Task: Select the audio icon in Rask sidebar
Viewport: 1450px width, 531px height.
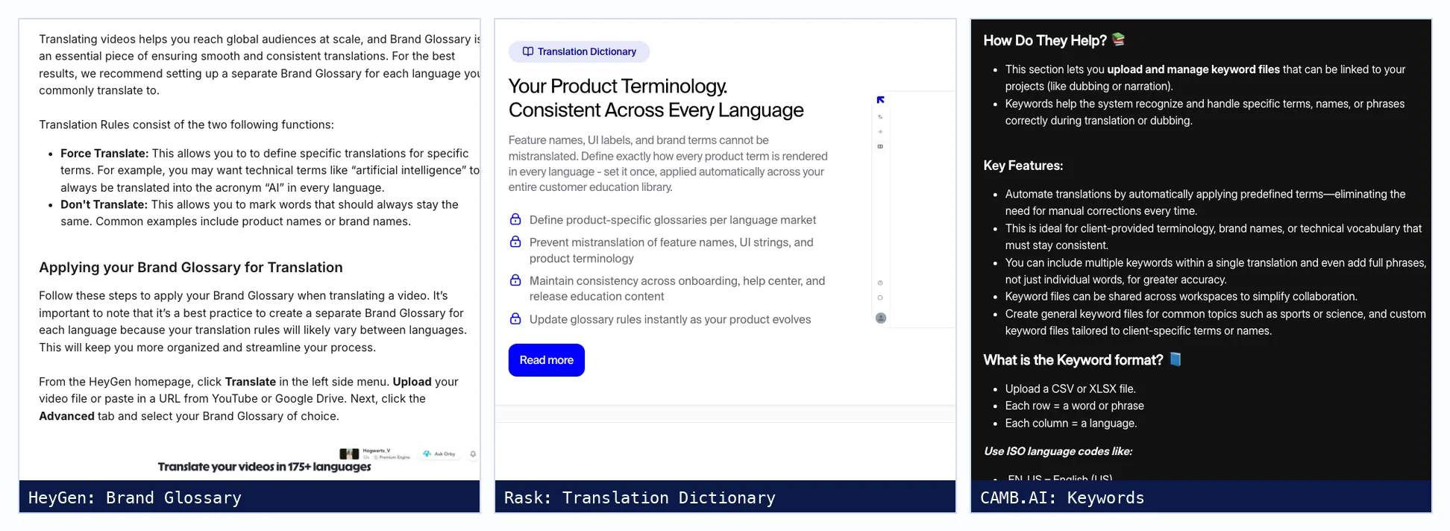Action: point(880,131)
